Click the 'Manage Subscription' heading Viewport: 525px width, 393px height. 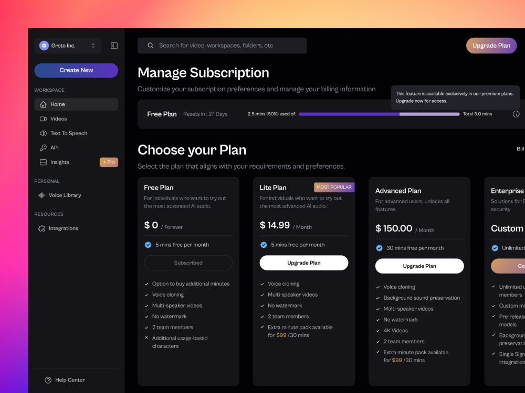[203, 73]
